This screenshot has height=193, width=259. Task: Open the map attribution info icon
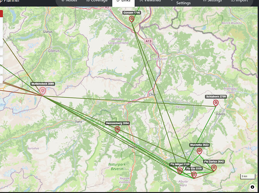tap(252, 187)
